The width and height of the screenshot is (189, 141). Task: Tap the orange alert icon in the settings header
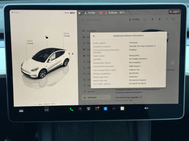145,20
